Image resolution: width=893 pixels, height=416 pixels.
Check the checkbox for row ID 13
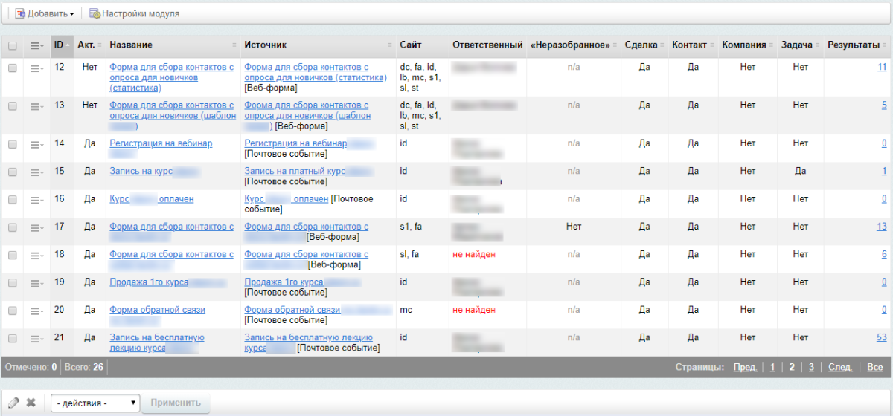click(x=12, y=106)
